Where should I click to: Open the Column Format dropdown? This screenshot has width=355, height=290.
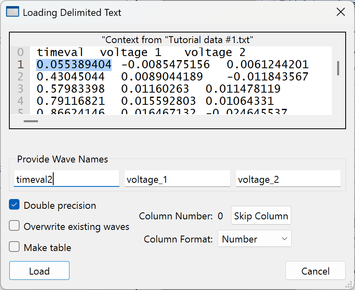click(254, 239)
